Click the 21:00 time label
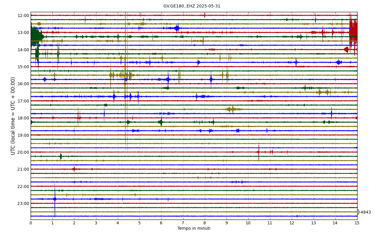The height and width of the screenshot is (244, 384). 23,169
